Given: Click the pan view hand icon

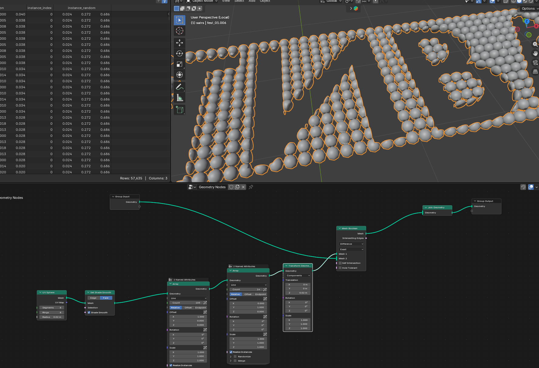Looking at the screenshot, I should (x=535, y=53).
